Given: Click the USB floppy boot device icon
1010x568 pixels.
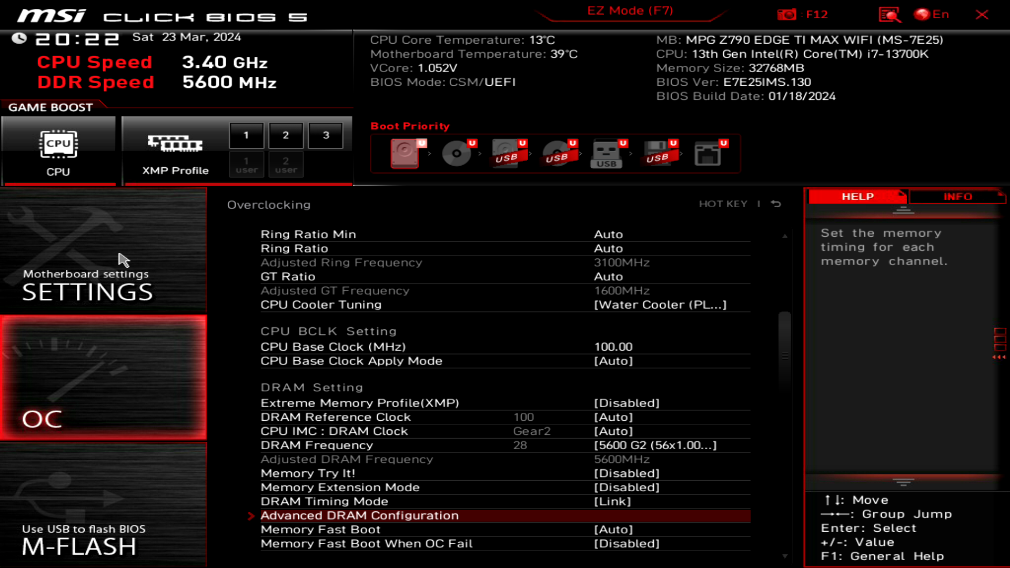Looking at the screenshot, I should [x=659, y=153].
